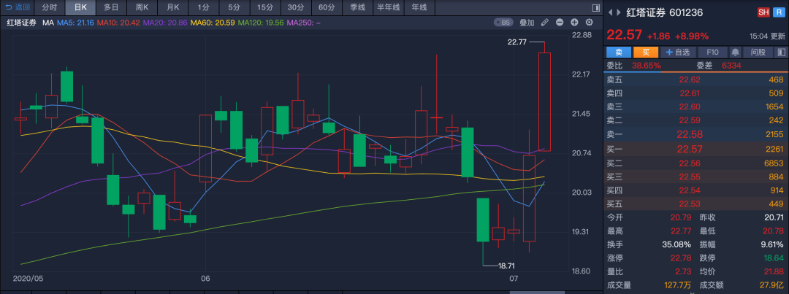Screen dimensions: 789x294
Task: Toggle the BS signal switch
Action: [505, 23]
